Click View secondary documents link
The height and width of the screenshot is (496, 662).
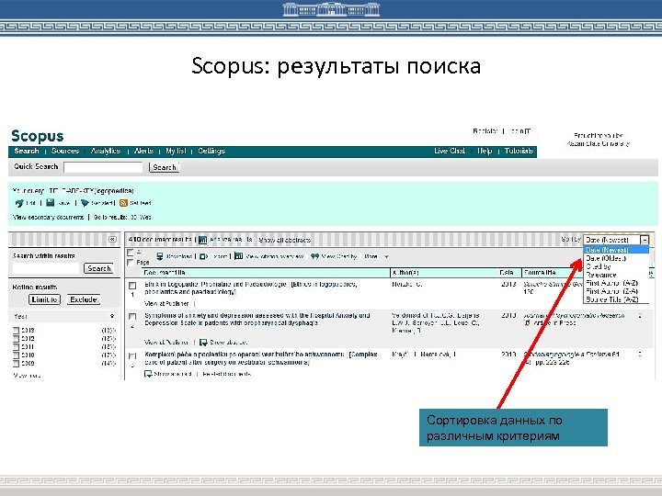coord(48,217)
